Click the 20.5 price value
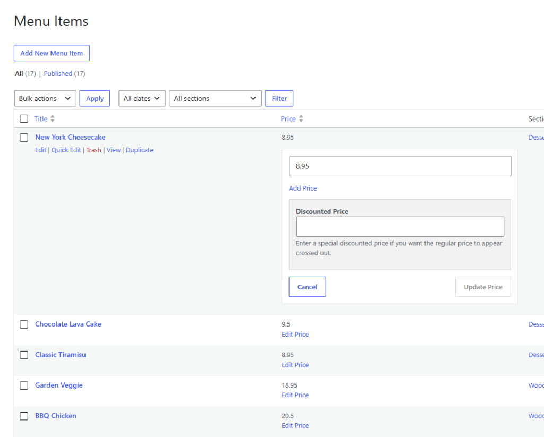 [287, 416]
